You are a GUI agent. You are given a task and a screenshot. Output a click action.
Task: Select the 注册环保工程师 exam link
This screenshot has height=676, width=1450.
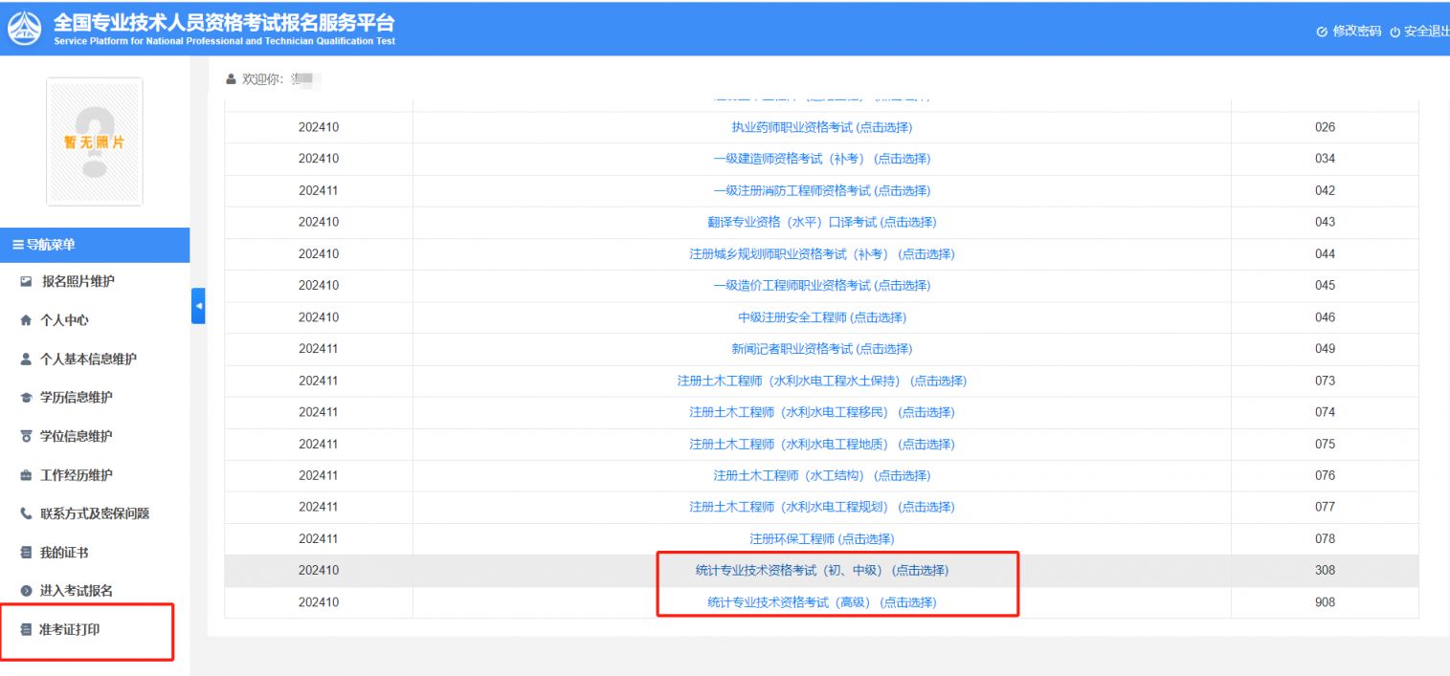821,539
